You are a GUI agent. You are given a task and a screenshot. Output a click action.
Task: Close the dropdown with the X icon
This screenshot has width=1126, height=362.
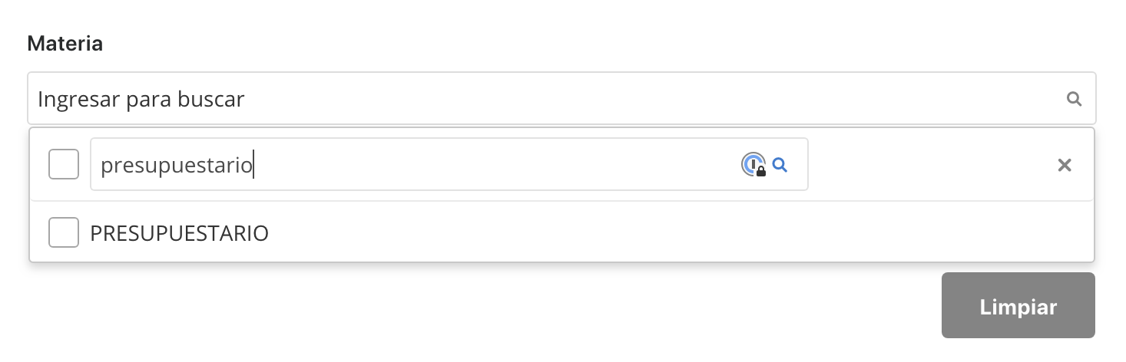click(x=1064, y=165)
